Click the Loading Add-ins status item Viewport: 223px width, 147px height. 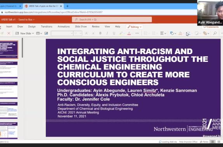click(x=168, y=142)
